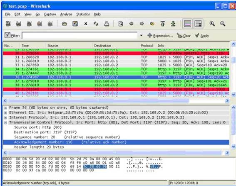Toggle colorize packet list

187,24
